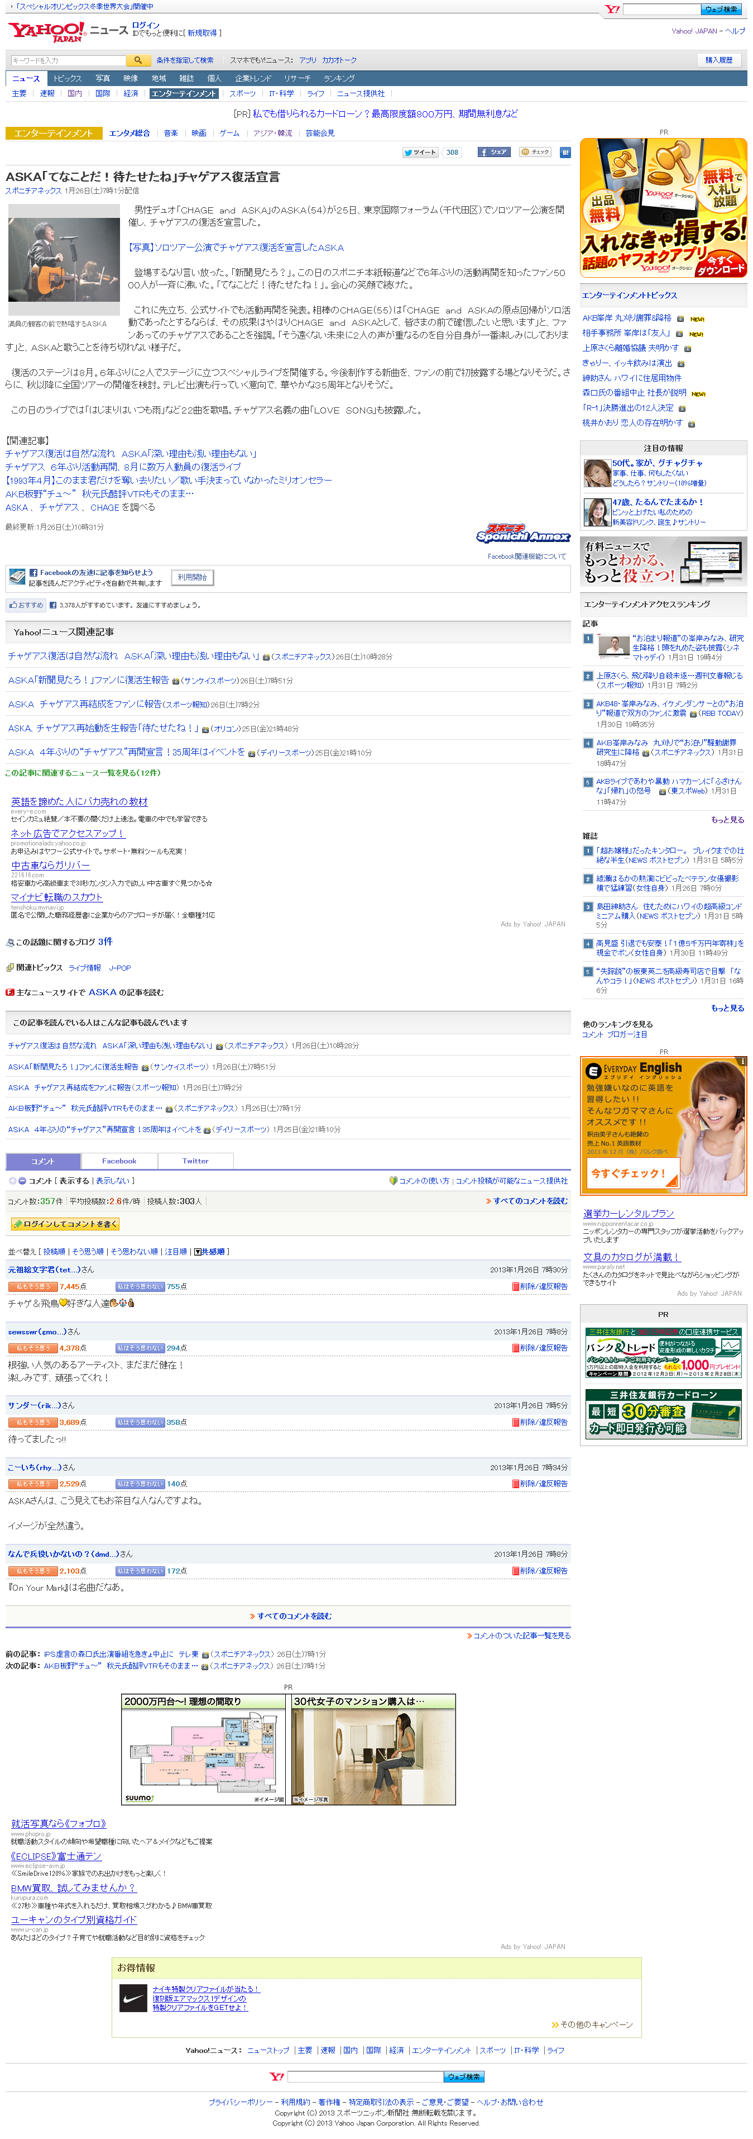Viewport: 753px width, 2139px height.
Task: Click the small Y! logo in top search bar
Action: coord(612,9)
